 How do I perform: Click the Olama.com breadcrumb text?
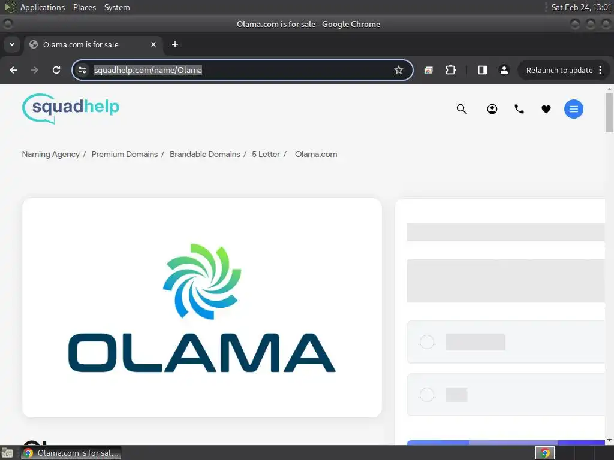(316, 154)
